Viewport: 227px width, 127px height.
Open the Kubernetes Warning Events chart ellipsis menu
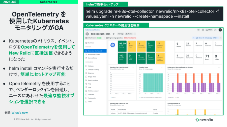click(219, 68)
